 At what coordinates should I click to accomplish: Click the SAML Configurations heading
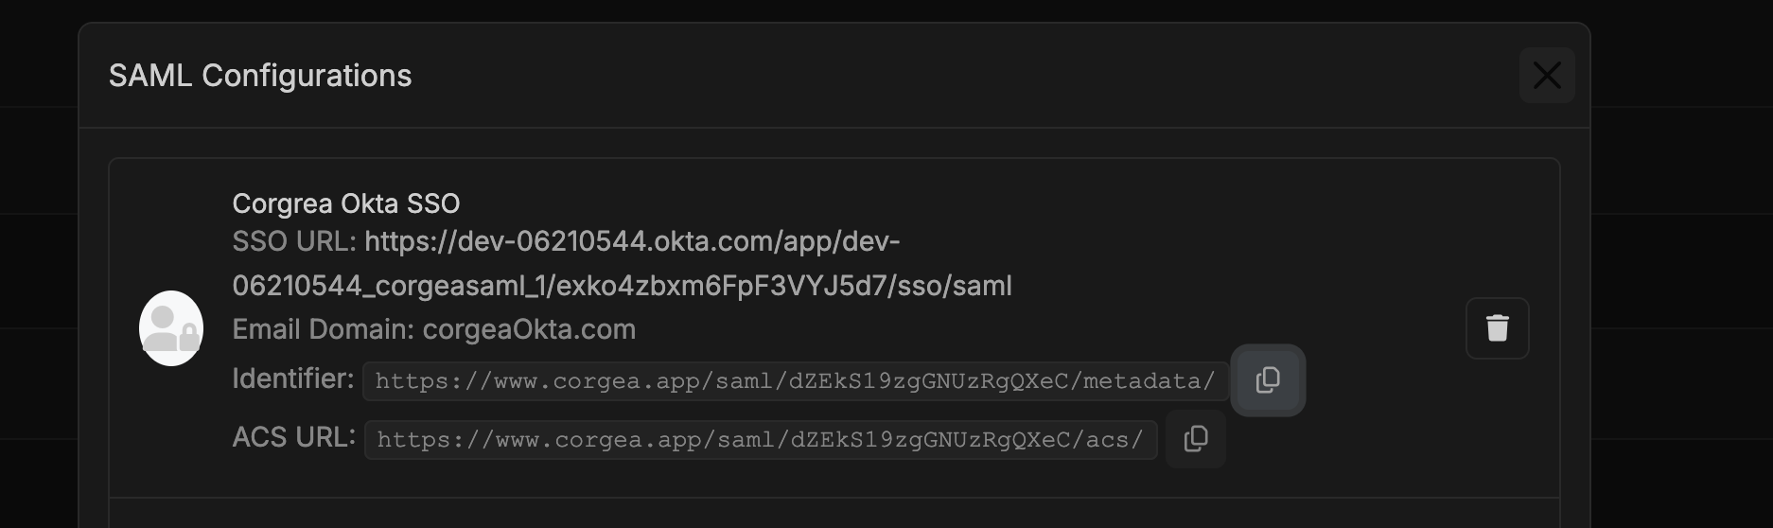click(x=260, y=76)
